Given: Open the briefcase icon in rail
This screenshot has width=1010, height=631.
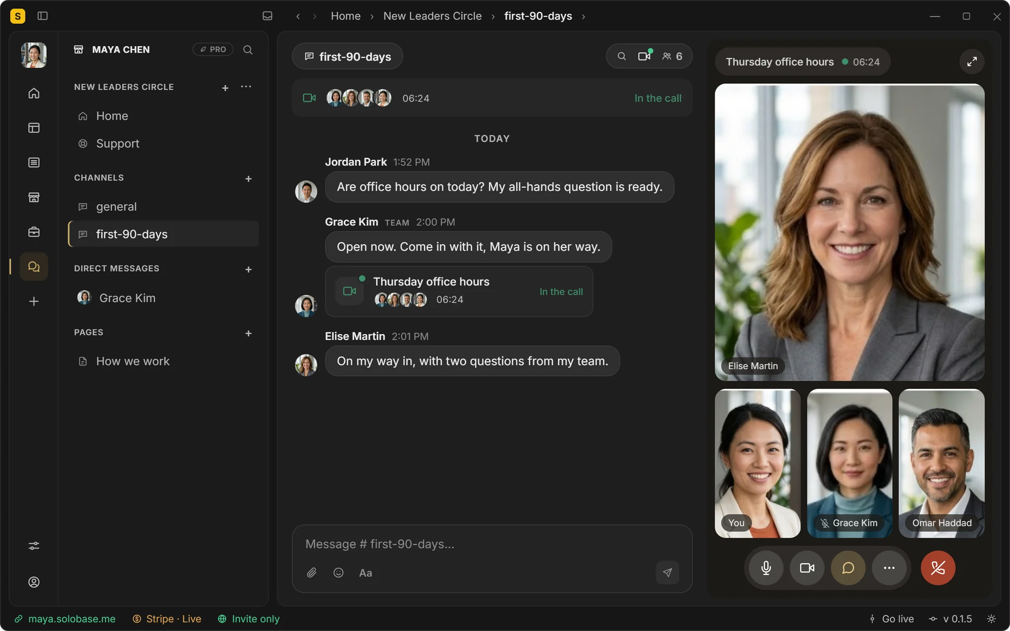Looking at the screenshot, I should click(x=34, y=232).
